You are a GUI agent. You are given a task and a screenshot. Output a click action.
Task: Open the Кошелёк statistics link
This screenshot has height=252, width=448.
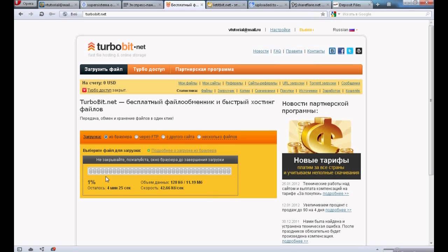point(353,91)
